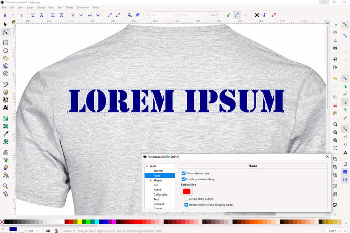Select Gradient in preferences tree
The width and height of the screenshot is (350, 233).
(159, 204)
